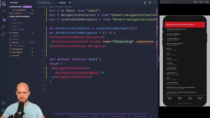Click the horizontal editor scrollbar
The height and width of the screenshot is (118, 210).
pyautogui.click(x=100, y=114)
